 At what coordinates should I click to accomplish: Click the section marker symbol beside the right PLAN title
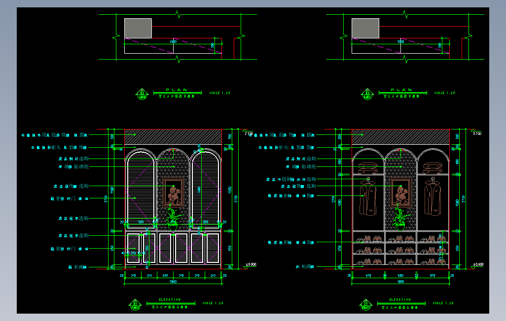(x=367, y=94)
